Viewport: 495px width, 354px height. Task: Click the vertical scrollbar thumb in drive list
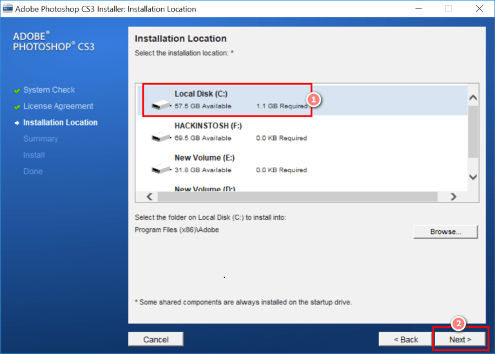pyautogui.click(x=472, y=132)
